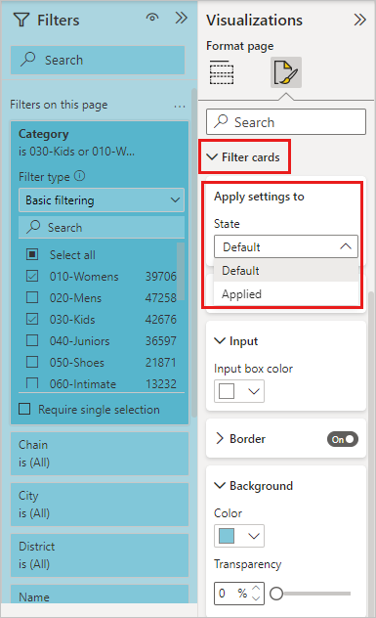Check the 060-Intimate checkbox
This screenshot has height=618, width=376.
tap(32, 383)
